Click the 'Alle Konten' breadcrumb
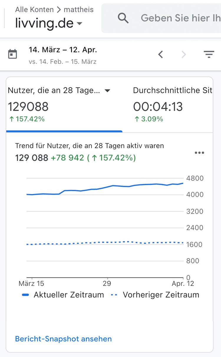 34,9
